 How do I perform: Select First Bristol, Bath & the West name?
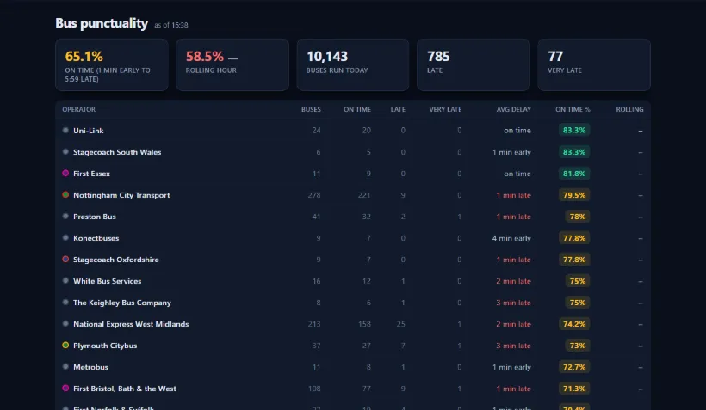[x=125, y=389]
